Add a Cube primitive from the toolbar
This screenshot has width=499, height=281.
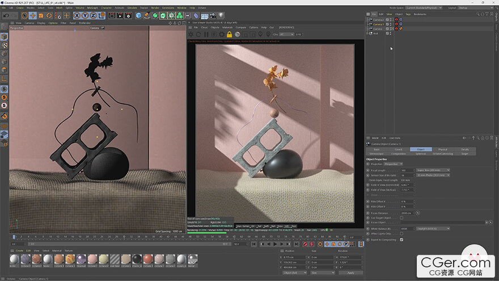tap(139, 15)
